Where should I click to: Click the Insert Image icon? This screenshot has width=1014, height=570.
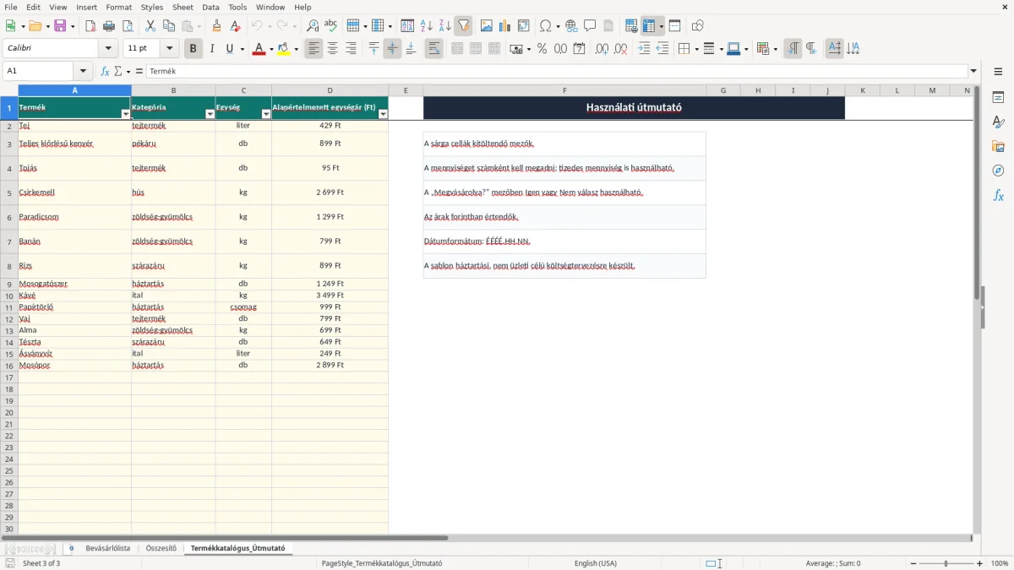tap(487, 26)
